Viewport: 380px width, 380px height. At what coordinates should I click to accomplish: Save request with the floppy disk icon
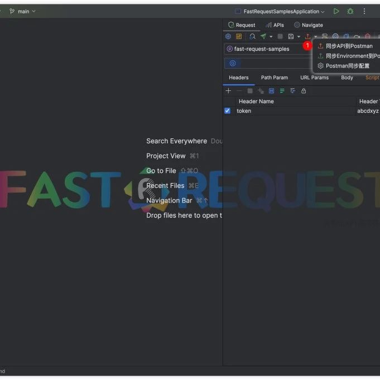(291, 37)
